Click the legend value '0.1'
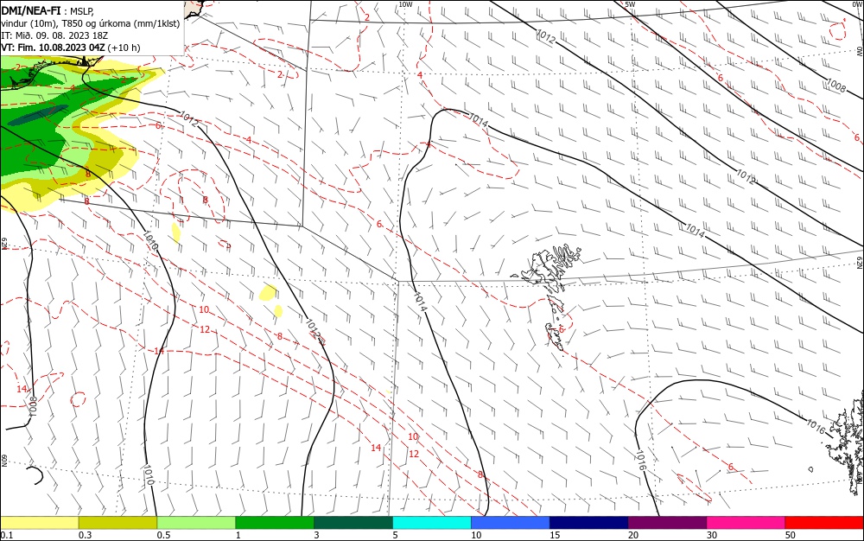 coord(7,535)
